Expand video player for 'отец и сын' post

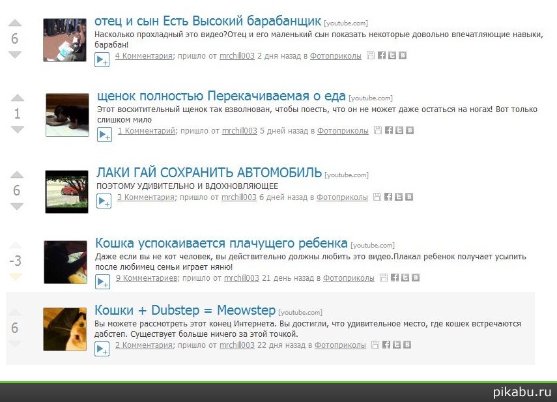tap(102, 60)
